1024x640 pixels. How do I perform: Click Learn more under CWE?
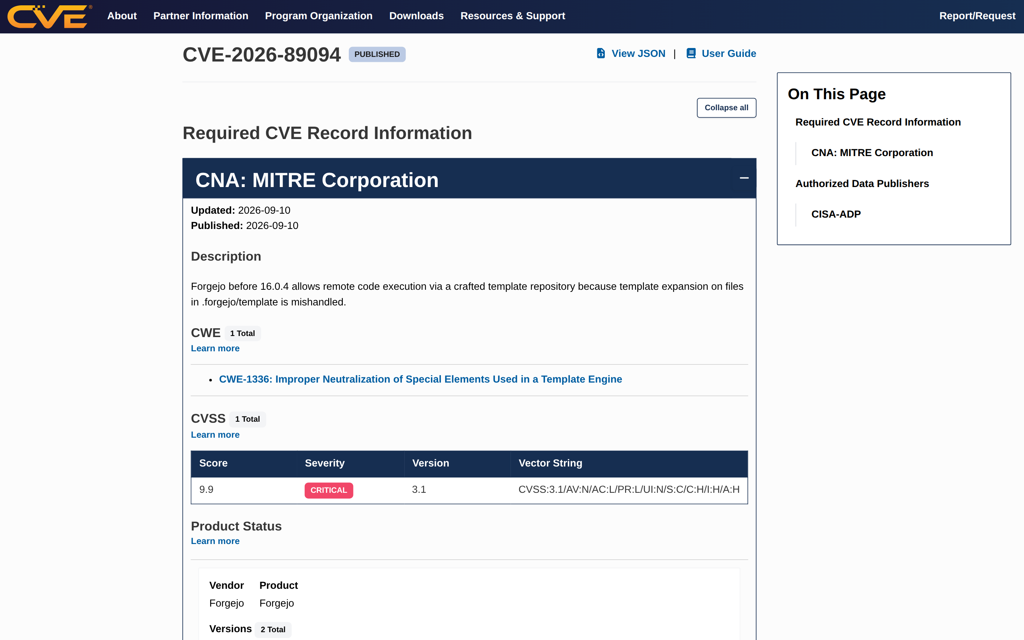click(x=215, y=348)
